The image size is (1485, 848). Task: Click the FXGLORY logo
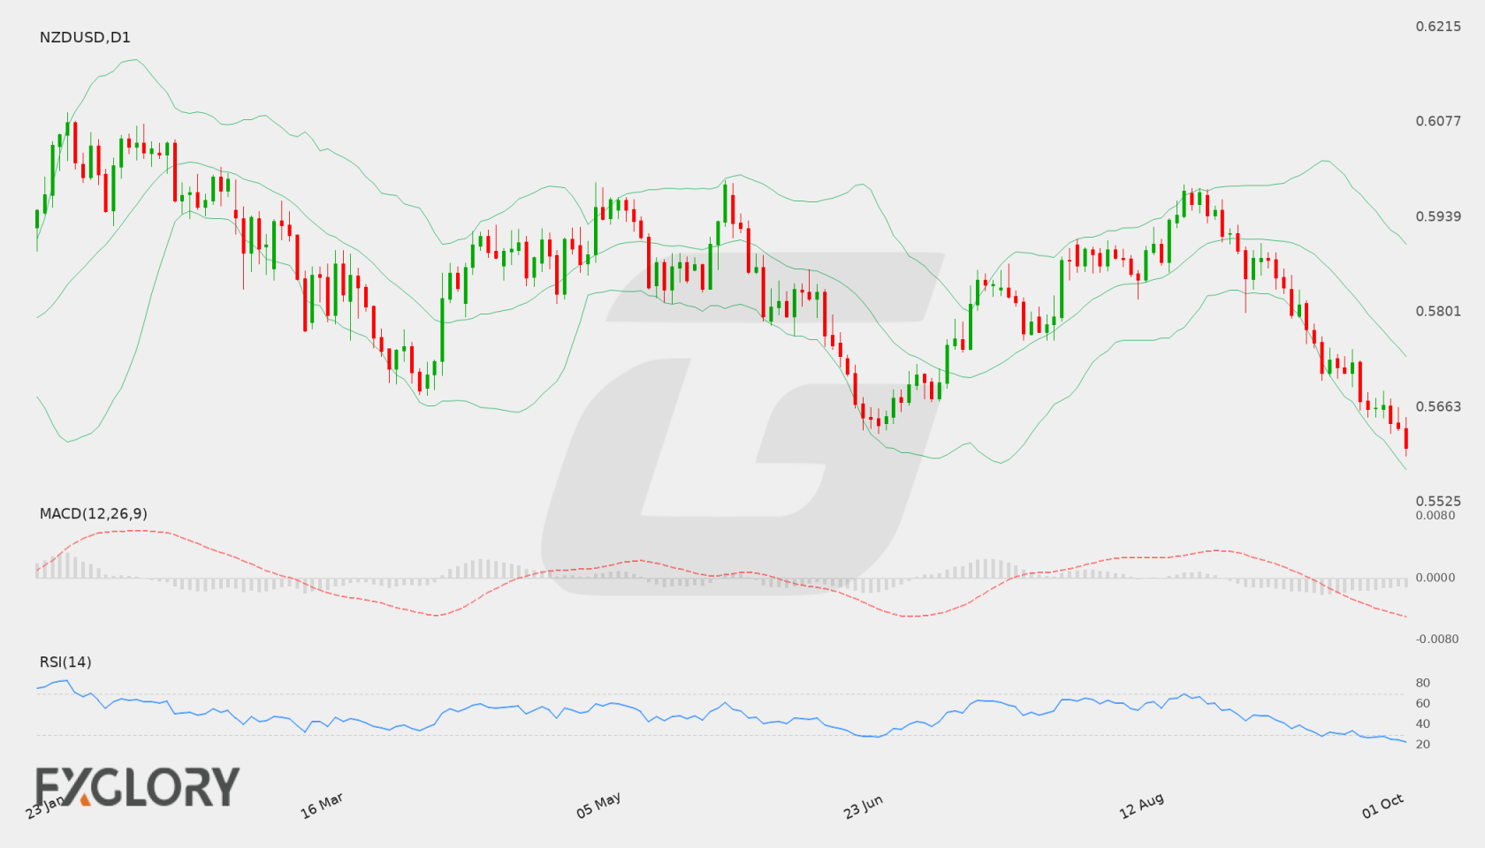137,786
